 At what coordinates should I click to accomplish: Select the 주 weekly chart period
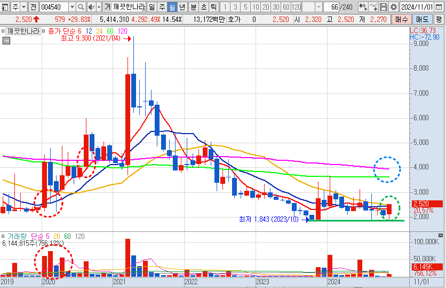point(162,7)
